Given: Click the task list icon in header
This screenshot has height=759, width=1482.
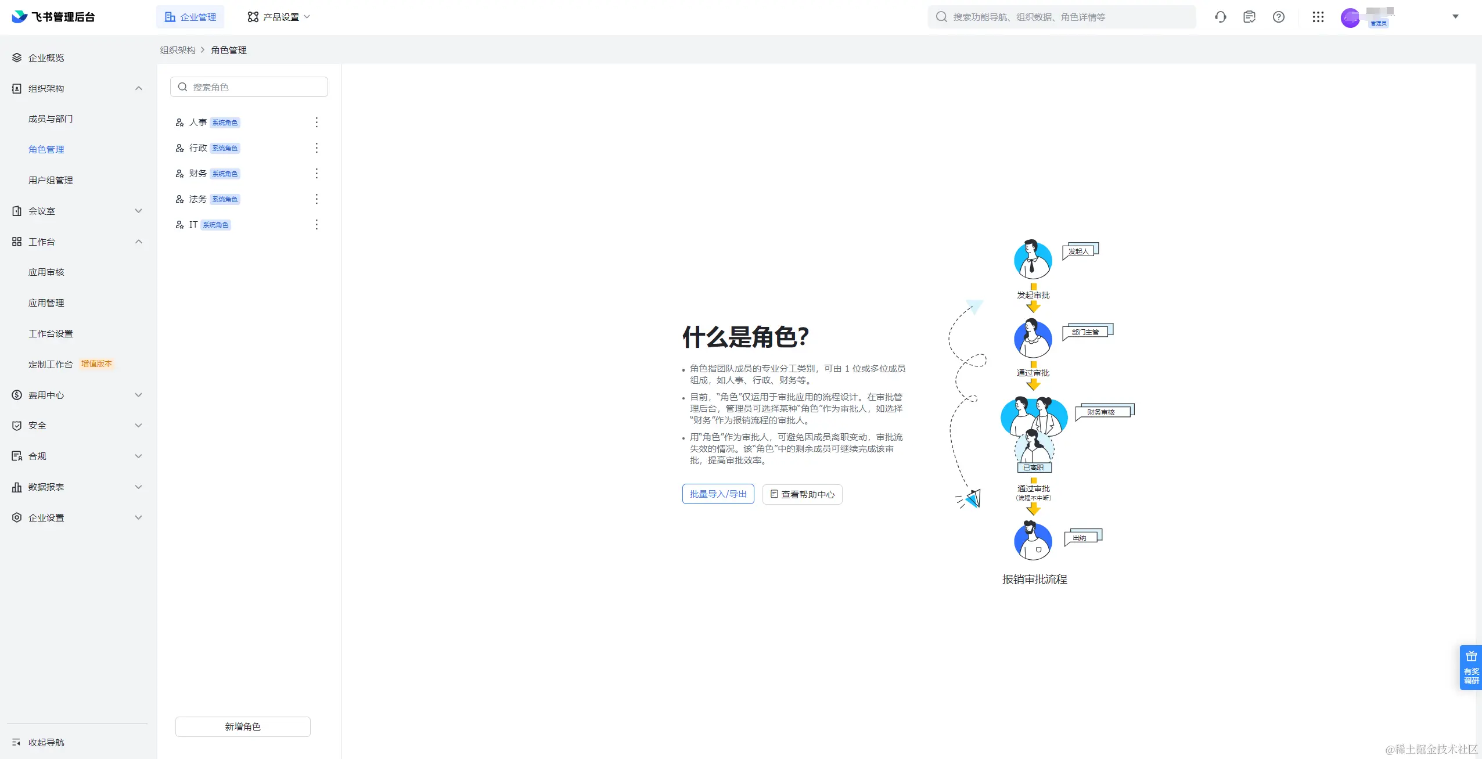Looking at the screenshot, I should tap(1249, 17).
